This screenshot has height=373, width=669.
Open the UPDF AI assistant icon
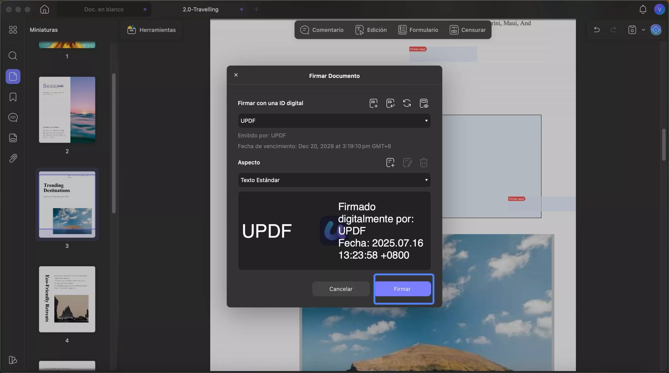(656, 30)
